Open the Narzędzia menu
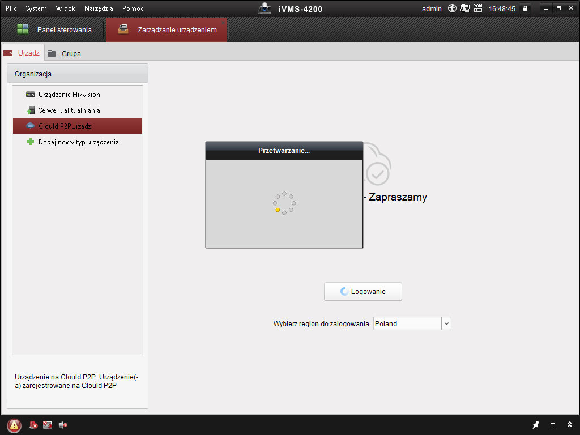 coord(99,8)
